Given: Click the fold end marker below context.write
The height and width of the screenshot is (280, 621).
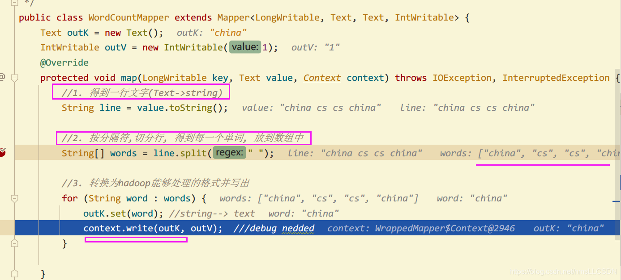Looking at the screenshot, I should (x=14, y=243).
